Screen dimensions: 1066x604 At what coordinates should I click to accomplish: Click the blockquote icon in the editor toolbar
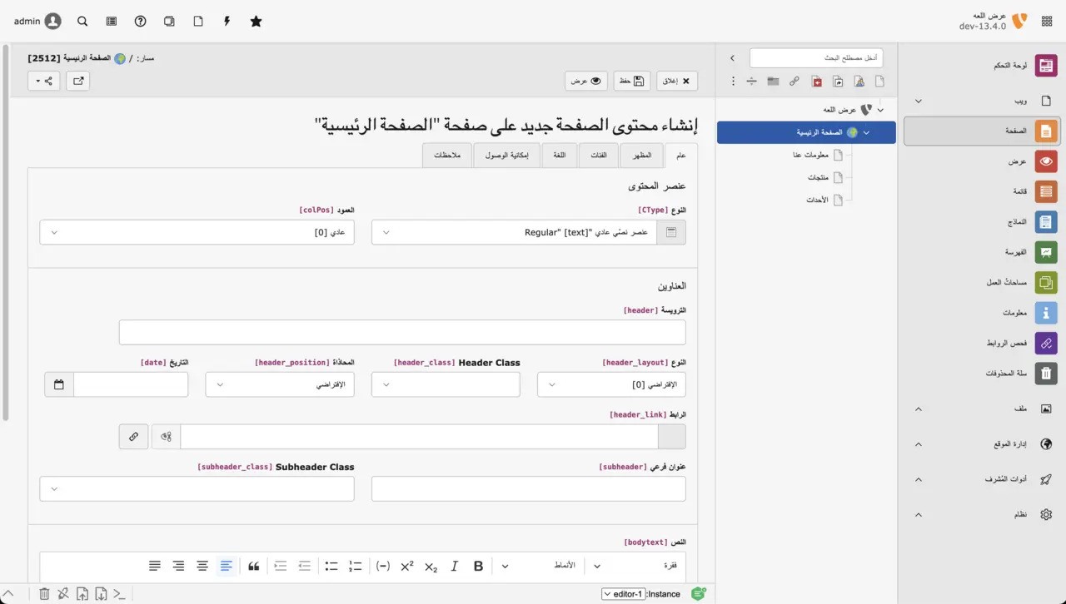coord(254,566)
